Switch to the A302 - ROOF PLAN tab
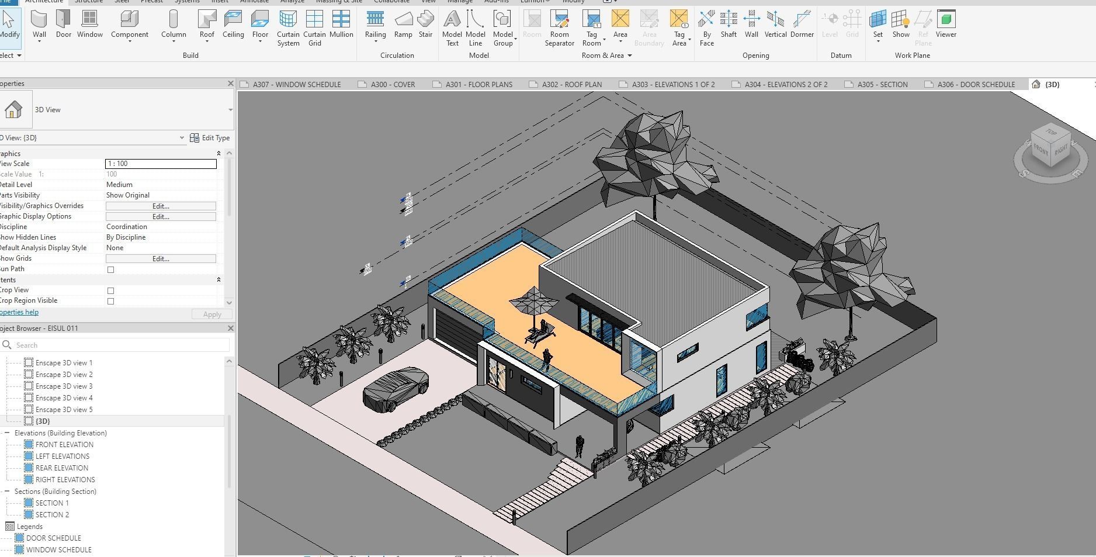The image size is (1096, 557). point(566,84)
